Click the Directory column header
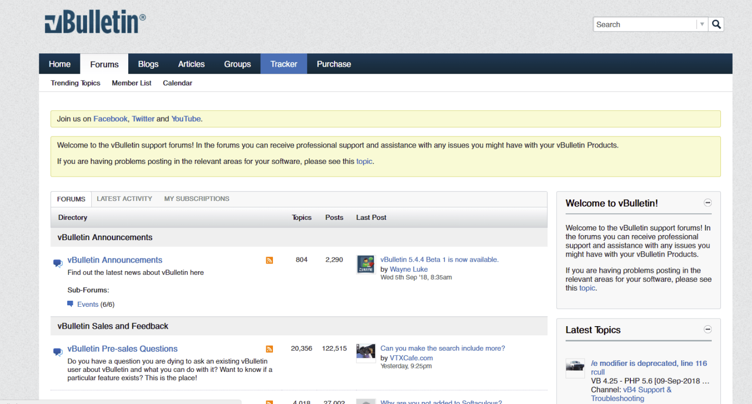 click(73, 217)
